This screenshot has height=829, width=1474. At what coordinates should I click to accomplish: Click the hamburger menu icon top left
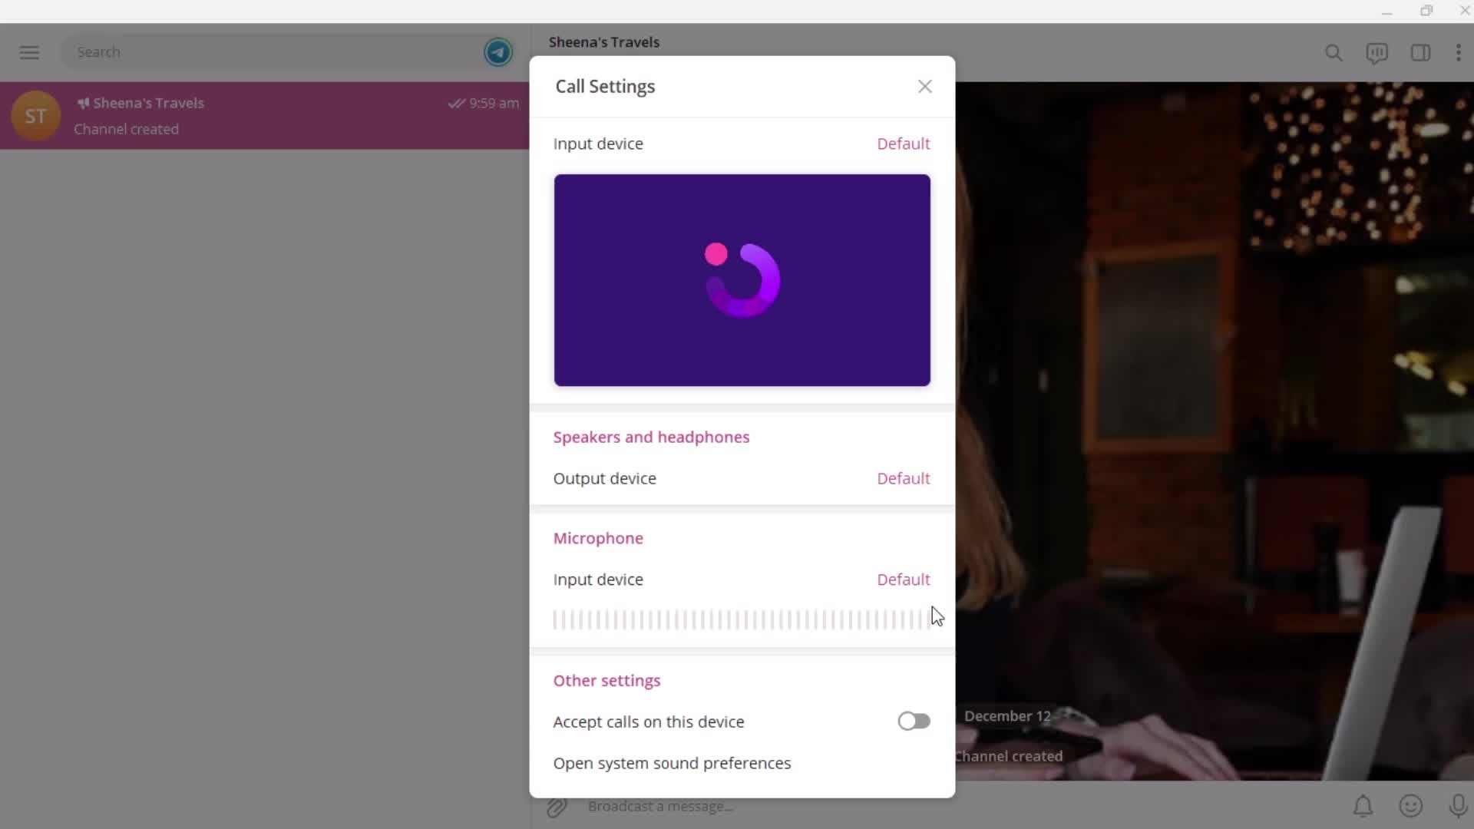point(29,51)
